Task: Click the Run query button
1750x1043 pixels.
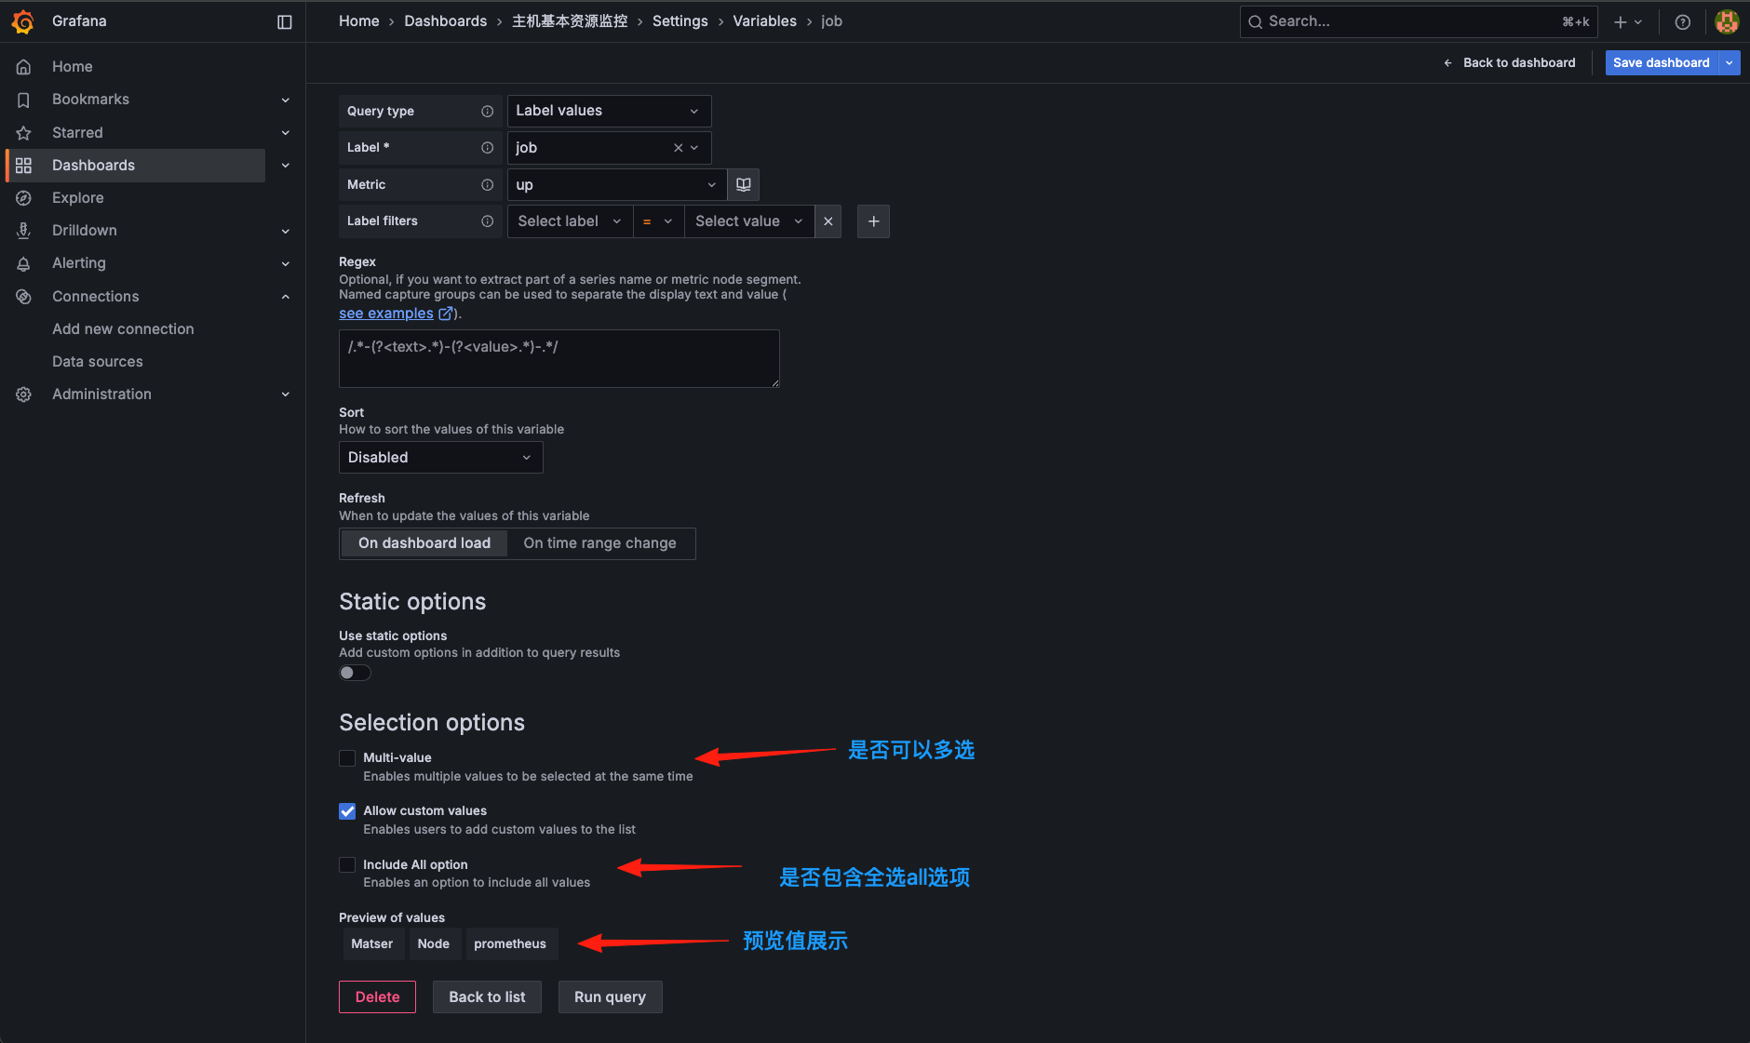Action: (x=610, y=996)
